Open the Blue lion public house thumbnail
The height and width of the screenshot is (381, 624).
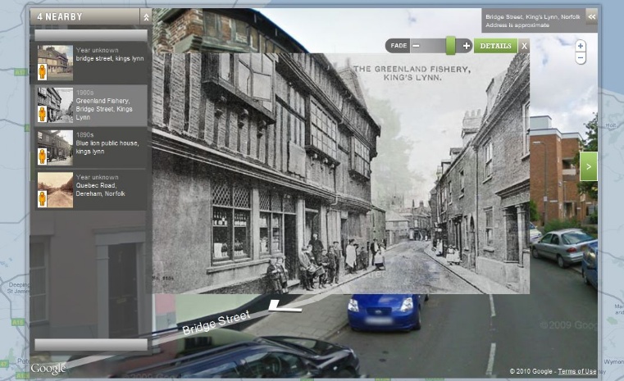coord(55,147)
